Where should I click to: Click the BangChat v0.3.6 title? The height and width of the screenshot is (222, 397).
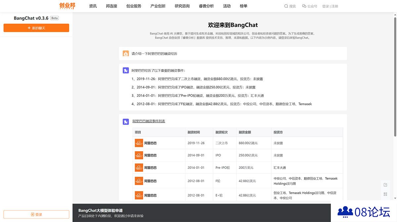[x=31, y=18]
